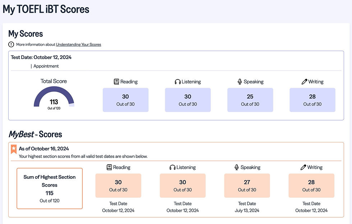Click the 'As of October 16, 2024' text
Viewport: 352px width, 224px height.
[x=44, y=149]
